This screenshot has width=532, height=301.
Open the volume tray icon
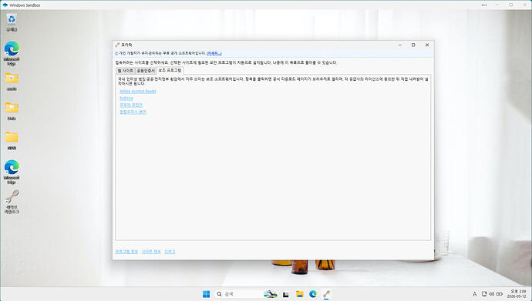coord(491,294)
